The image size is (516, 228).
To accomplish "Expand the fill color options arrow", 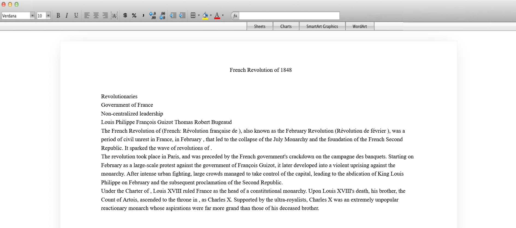I will pos(211,16).
